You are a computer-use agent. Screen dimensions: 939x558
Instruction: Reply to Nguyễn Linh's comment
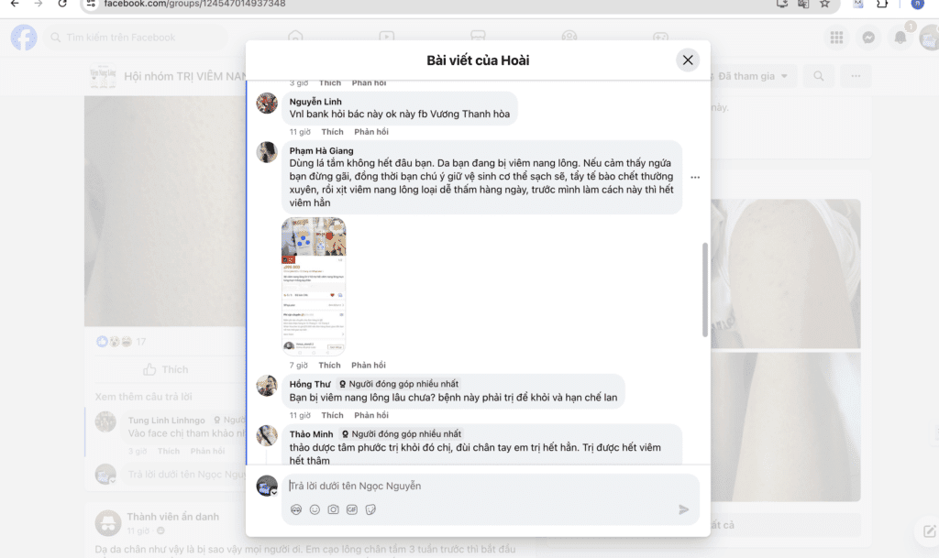(371, 132)
